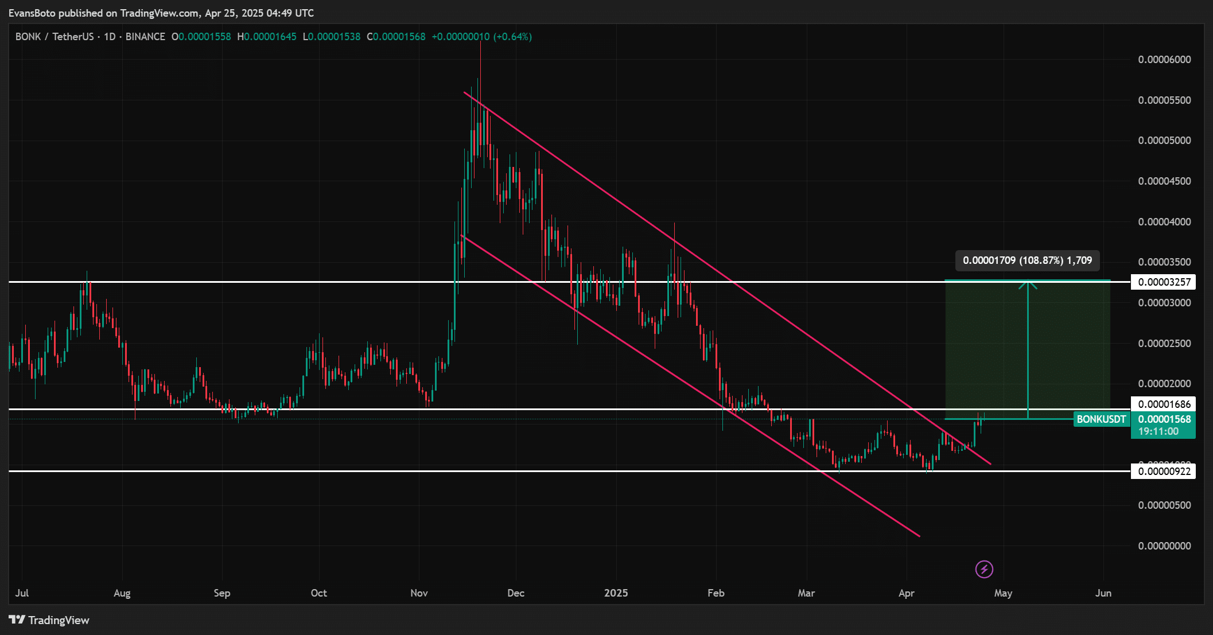The width and height of the screenshot is (1213, 635).
Task: Click the green measurement arrow head
Action: pos(1028,284)
